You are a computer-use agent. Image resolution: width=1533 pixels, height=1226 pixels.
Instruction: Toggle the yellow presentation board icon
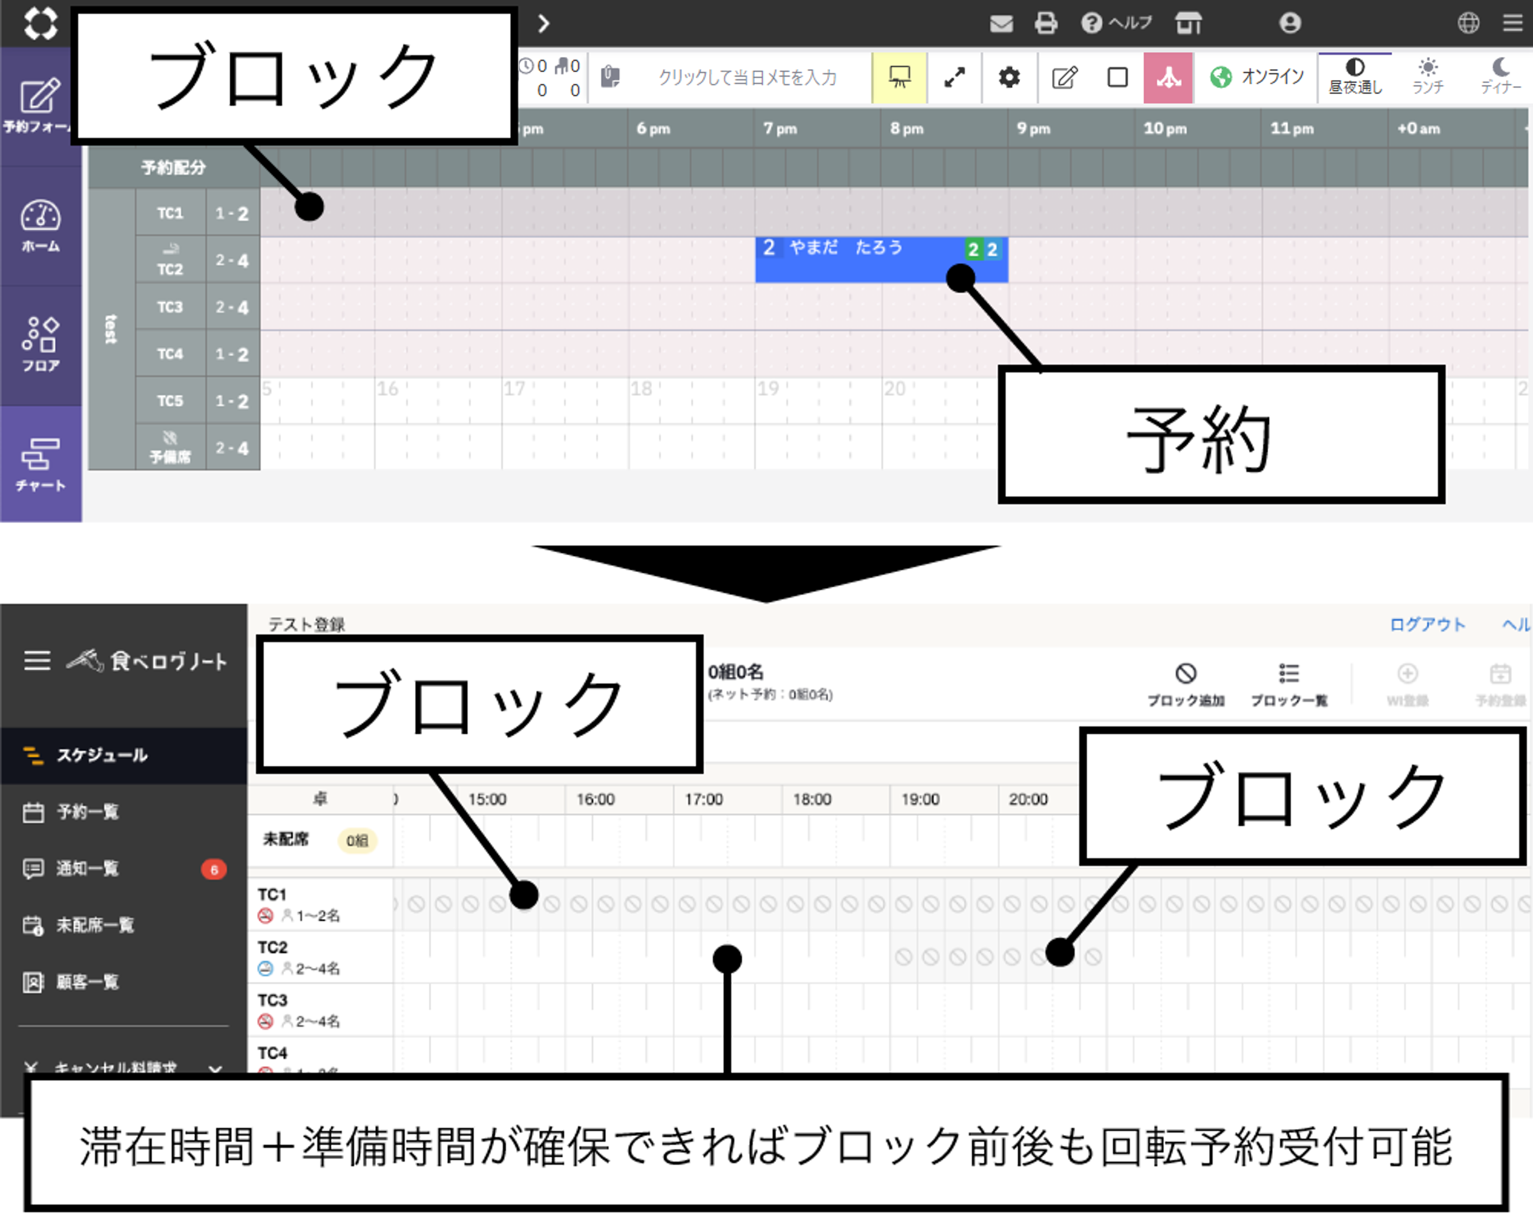tap(900, 77)
